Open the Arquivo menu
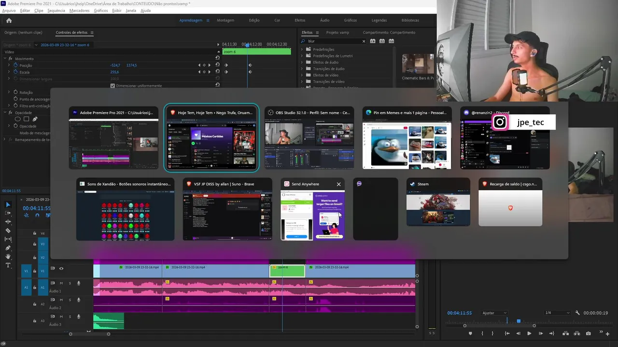 click(x=9, y=11)
